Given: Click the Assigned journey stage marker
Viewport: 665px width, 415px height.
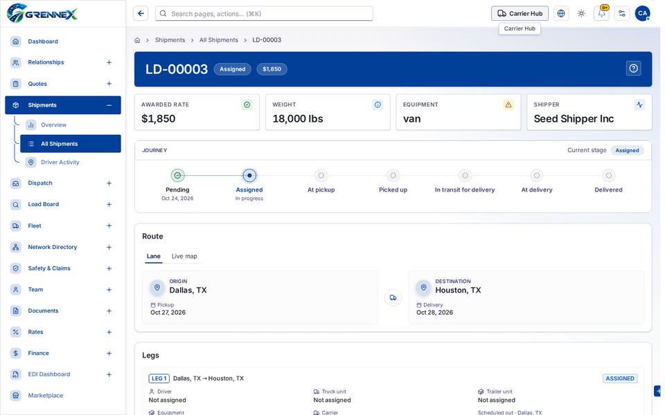Looking at the screenshot, I should [249, 175].
